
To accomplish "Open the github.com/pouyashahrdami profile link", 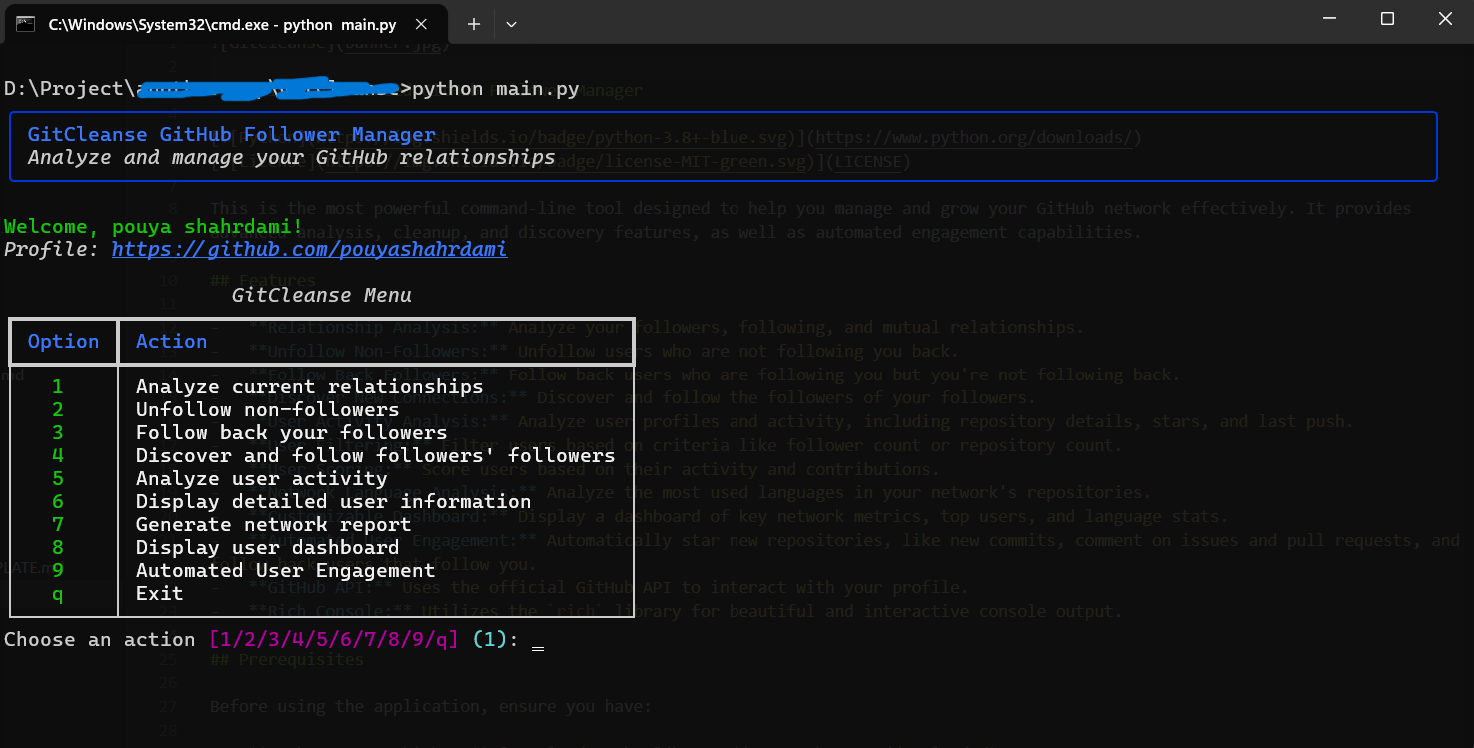I will point(309,249).
